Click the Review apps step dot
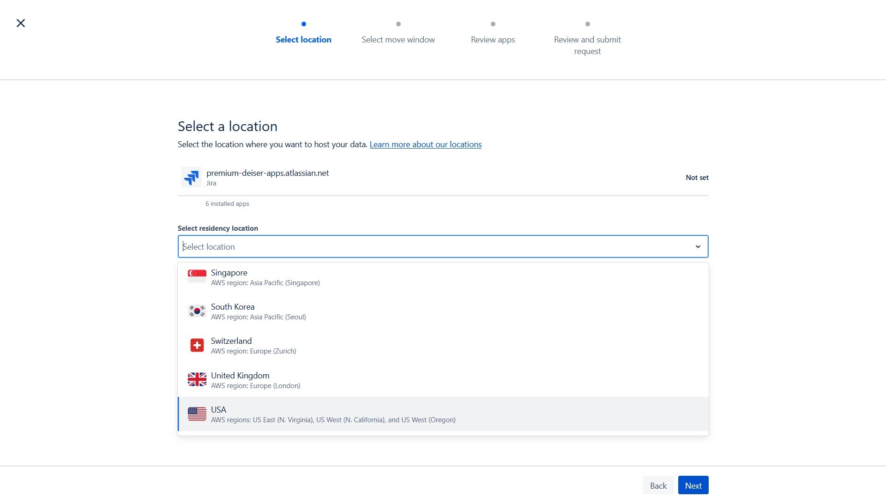The width and height of the screenshot is (886, 503). click(x=493, y=24)
